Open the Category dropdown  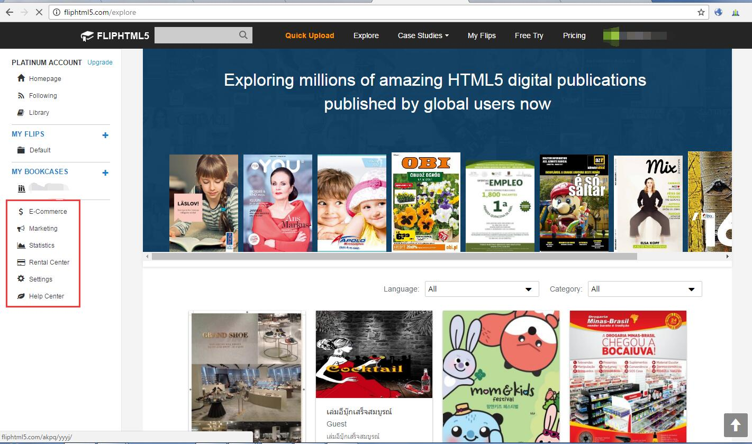(x=645, y=289)
